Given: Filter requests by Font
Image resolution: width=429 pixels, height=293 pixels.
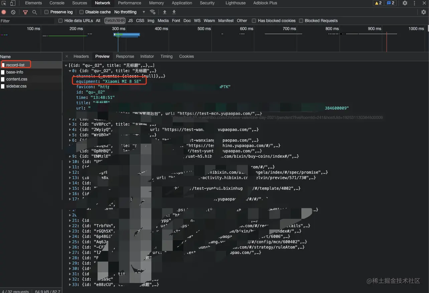Looking at the screenshot, I should coord(176,21).
